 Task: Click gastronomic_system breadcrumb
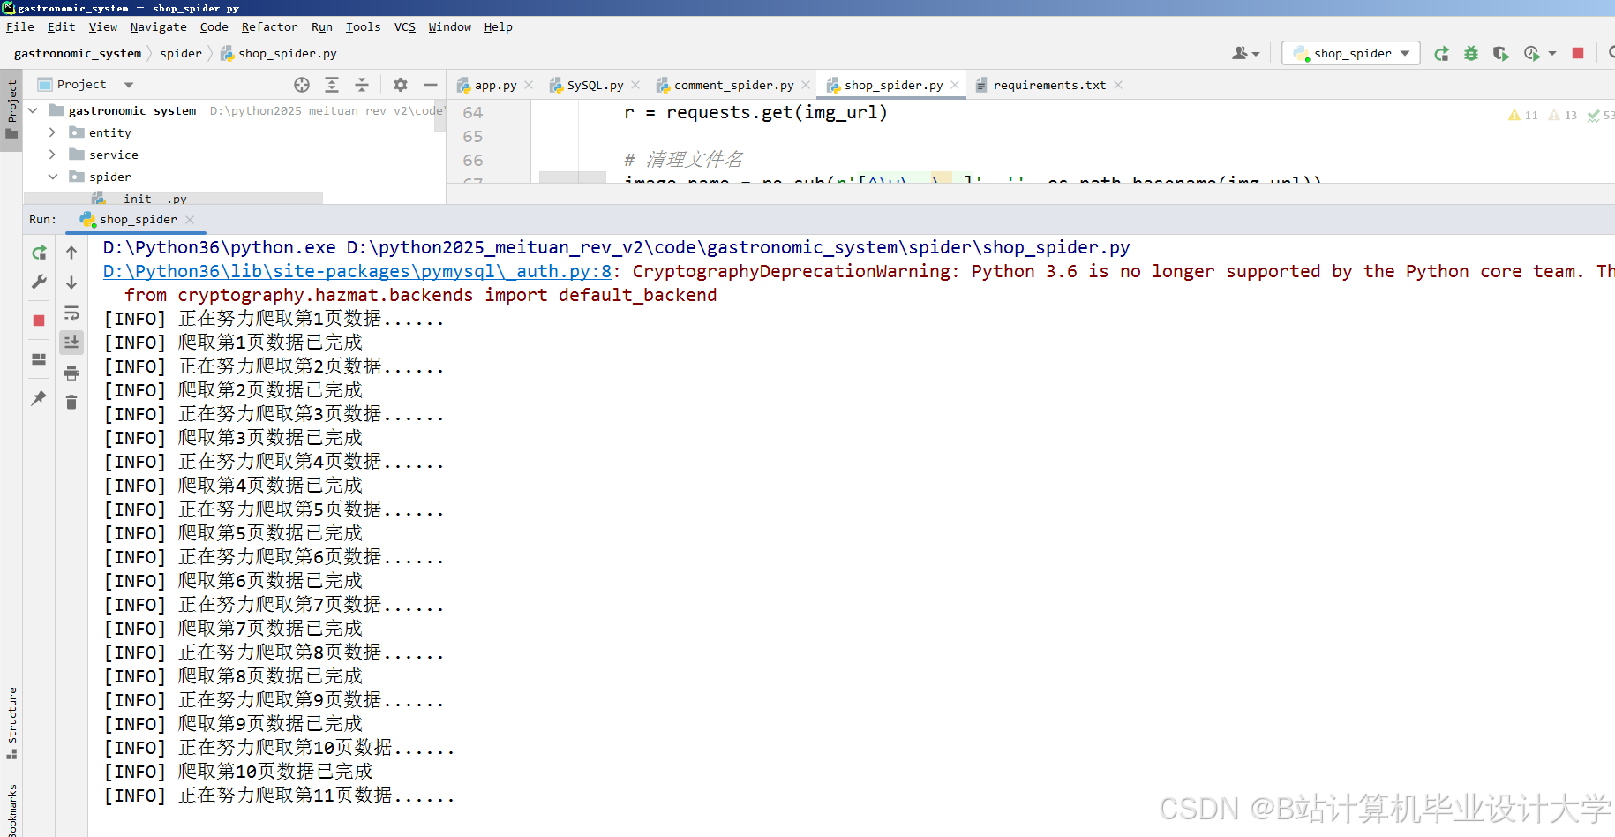pos(78,53)
